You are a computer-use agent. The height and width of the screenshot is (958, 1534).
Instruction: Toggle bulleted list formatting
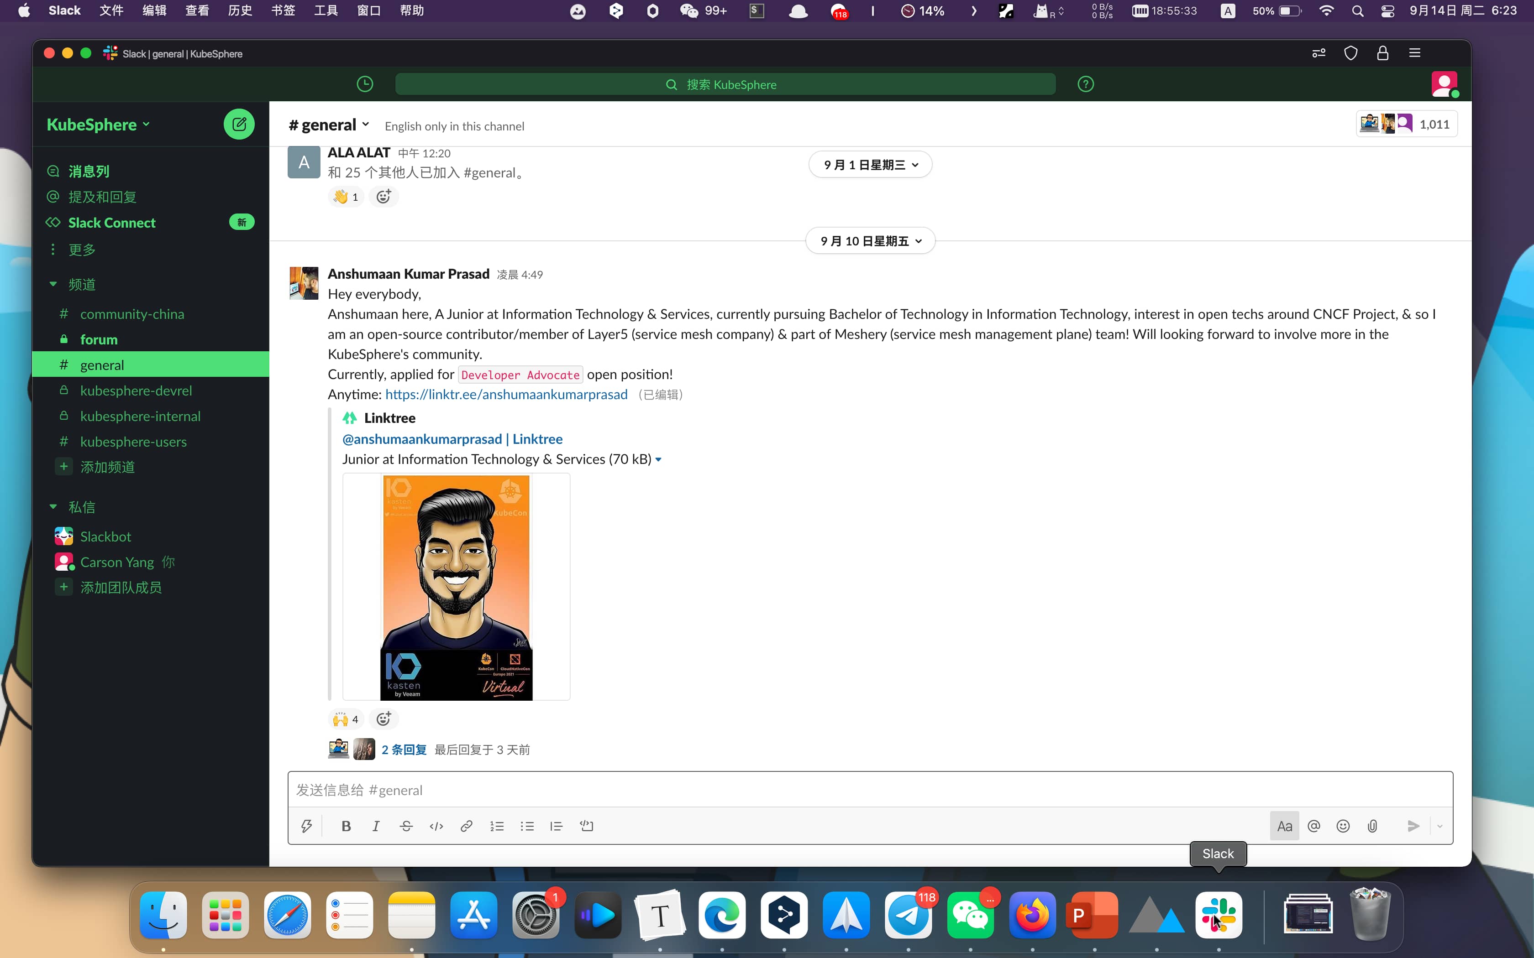tap(527, 826)
